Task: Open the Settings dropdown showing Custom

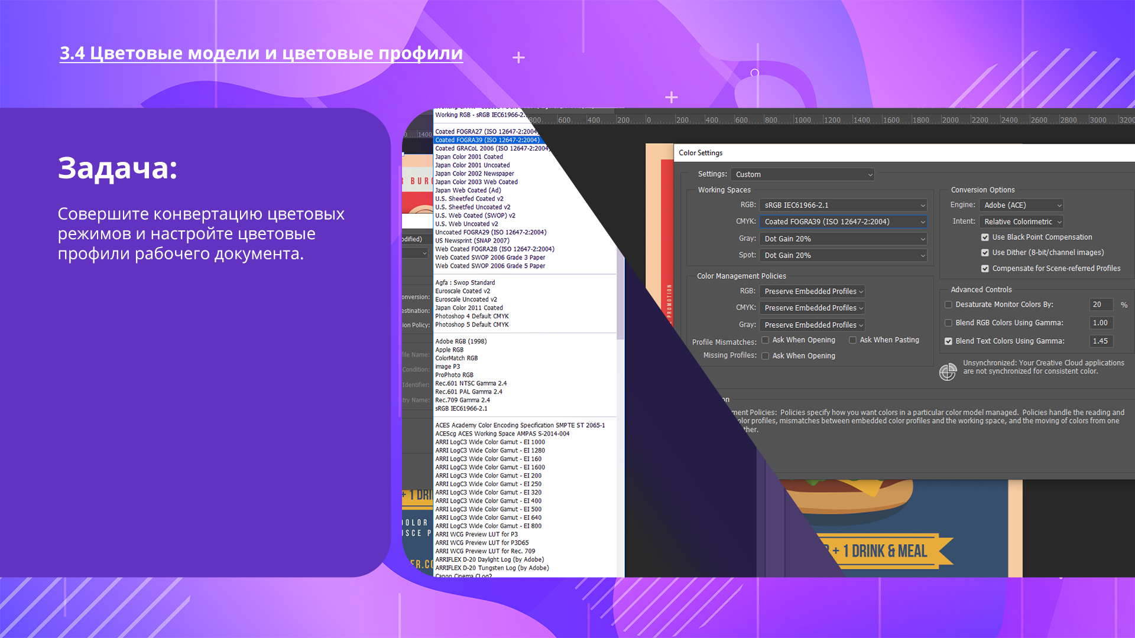Action: pyautogui.click(x=802, y=175)
